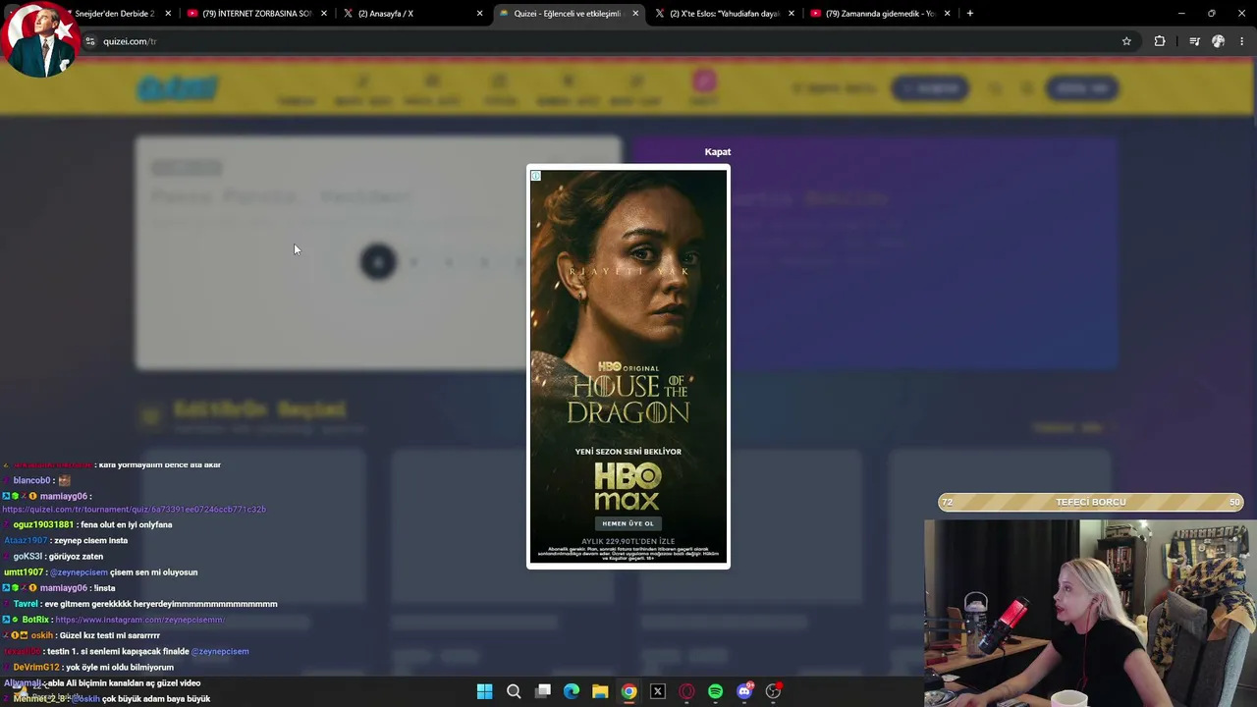Screen dimensions: 1257x707
Task: Switch to the X'te Eslos tab
Action: click(724, 14)
